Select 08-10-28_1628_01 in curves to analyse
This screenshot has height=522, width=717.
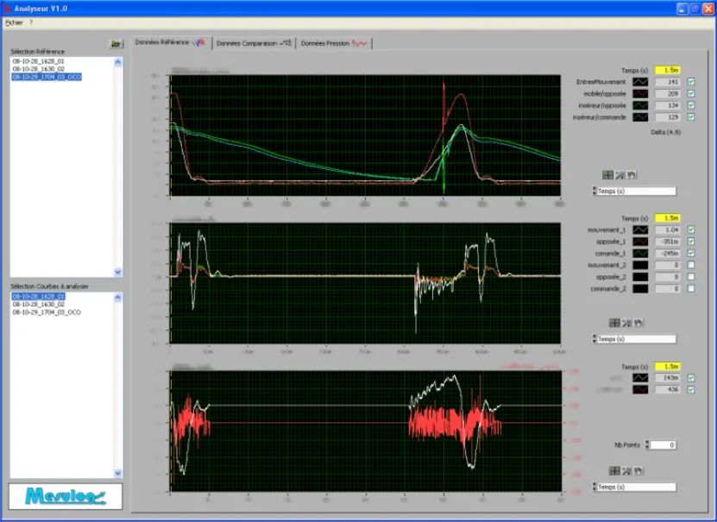point(39,297)
